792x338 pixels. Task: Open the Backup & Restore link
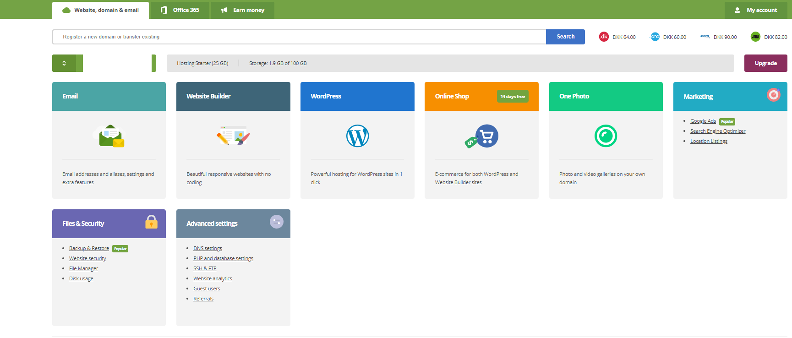pyautogui.click(x=89, y=248)
